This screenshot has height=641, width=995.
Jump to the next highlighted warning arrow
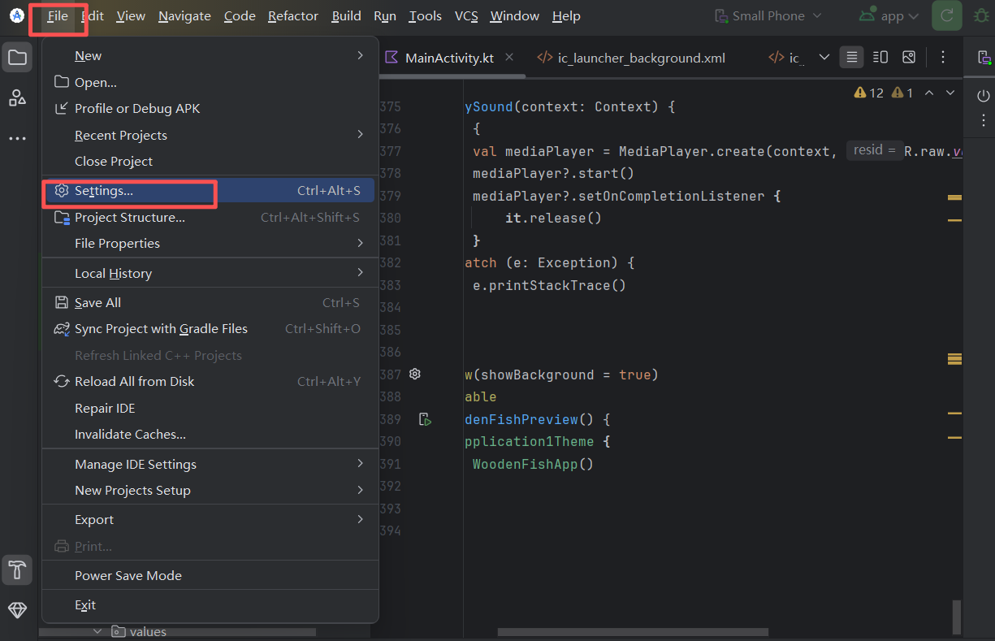949,93
